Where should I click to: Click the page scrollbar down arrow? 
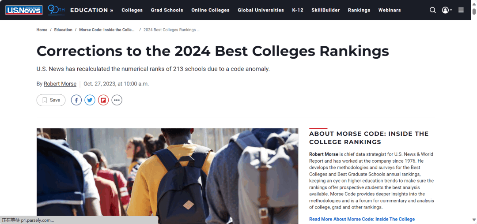474,219
